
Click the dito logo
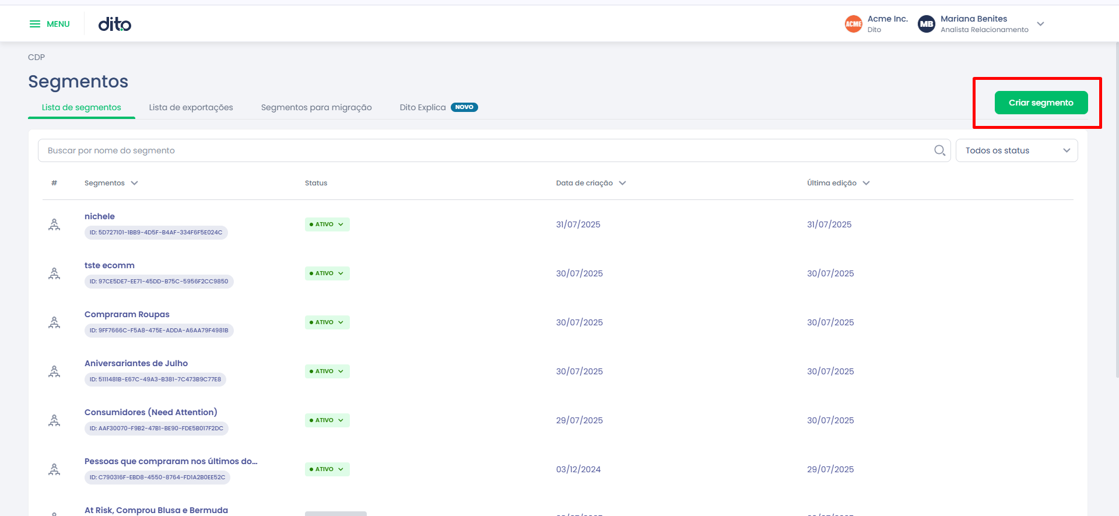(114, 24)
